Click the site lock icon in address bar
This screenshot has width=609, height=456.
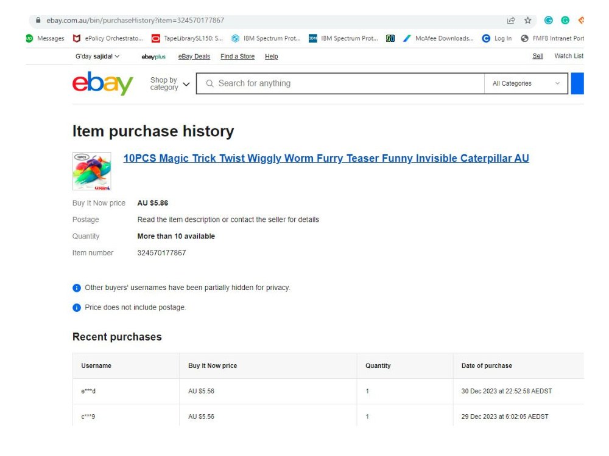[38, 20]
